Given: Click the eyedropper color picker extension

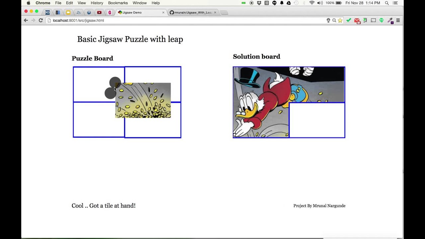Looking at the screenshot, I should coord(390,21).
